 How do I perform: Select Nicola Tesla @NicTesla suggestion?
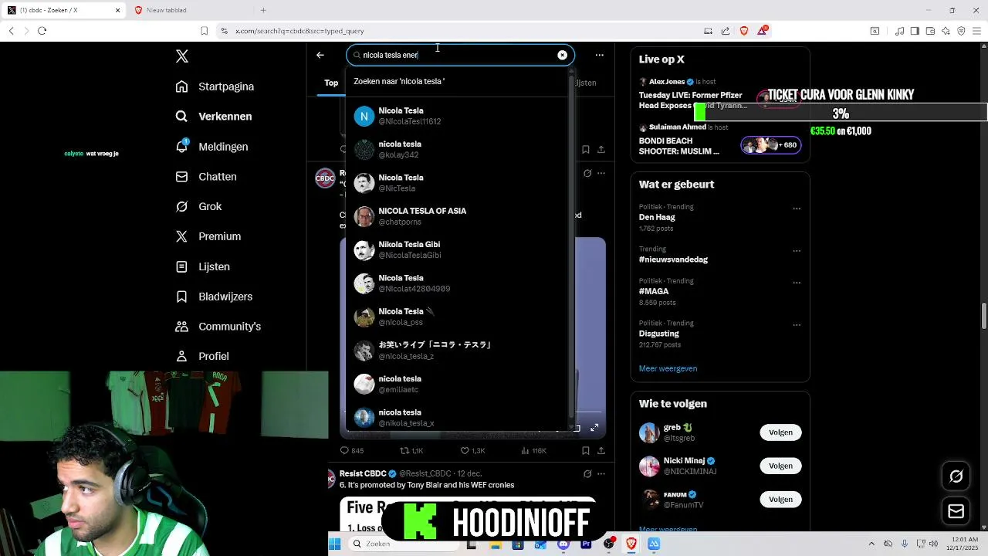point(458,183)
